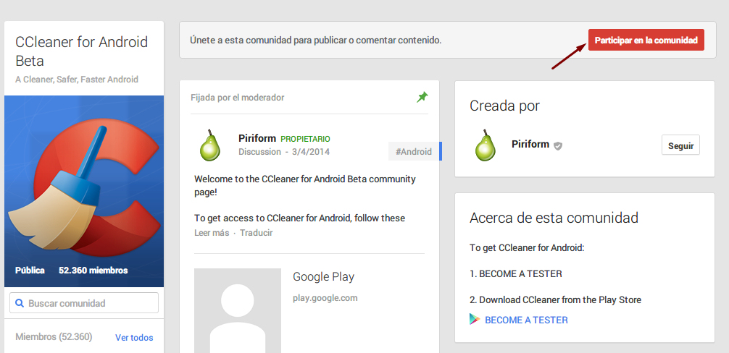729x353 pixels.
Task: Click the magnifier icon in the community search
Action: (x=20, y=303)
